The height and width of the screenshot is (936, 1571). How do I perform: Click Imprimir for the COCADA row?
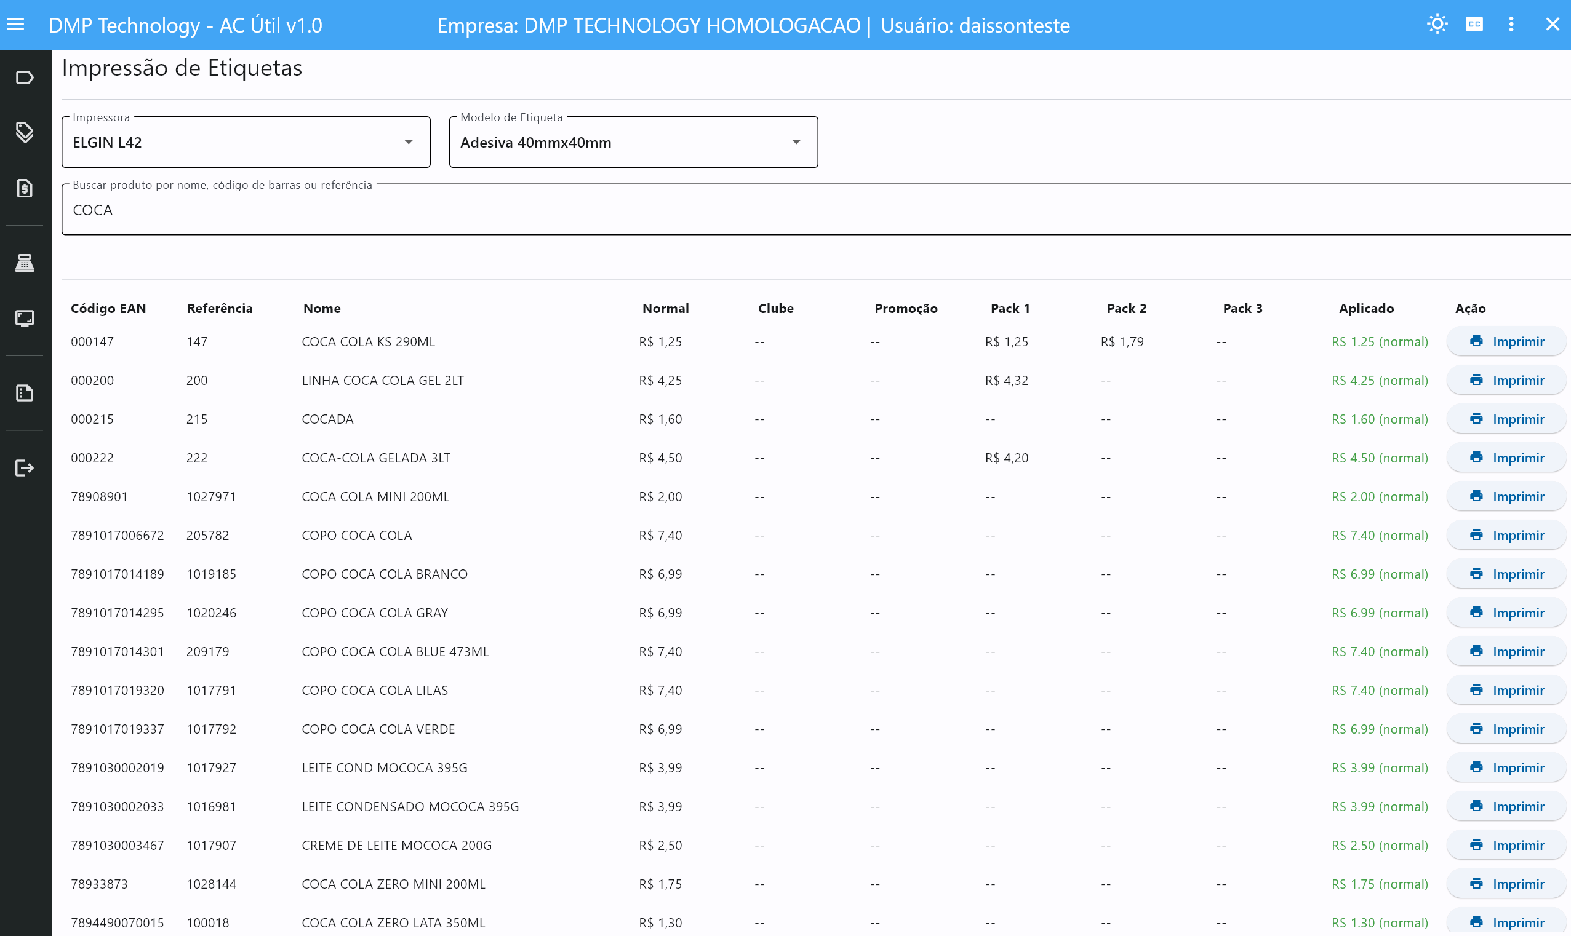click(1506, 419)
